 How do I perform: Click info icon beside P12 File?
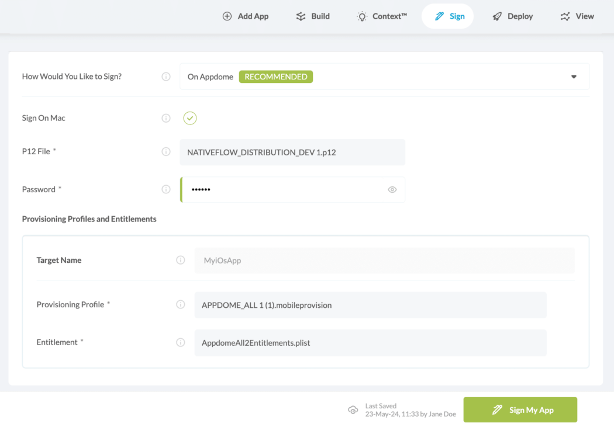click(x=166, y=152)
